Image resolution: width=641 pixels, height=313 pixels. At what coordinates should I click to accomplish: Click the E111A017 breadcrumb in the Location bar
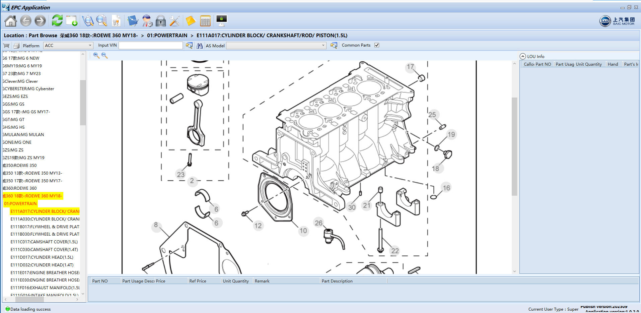(272, 35)
